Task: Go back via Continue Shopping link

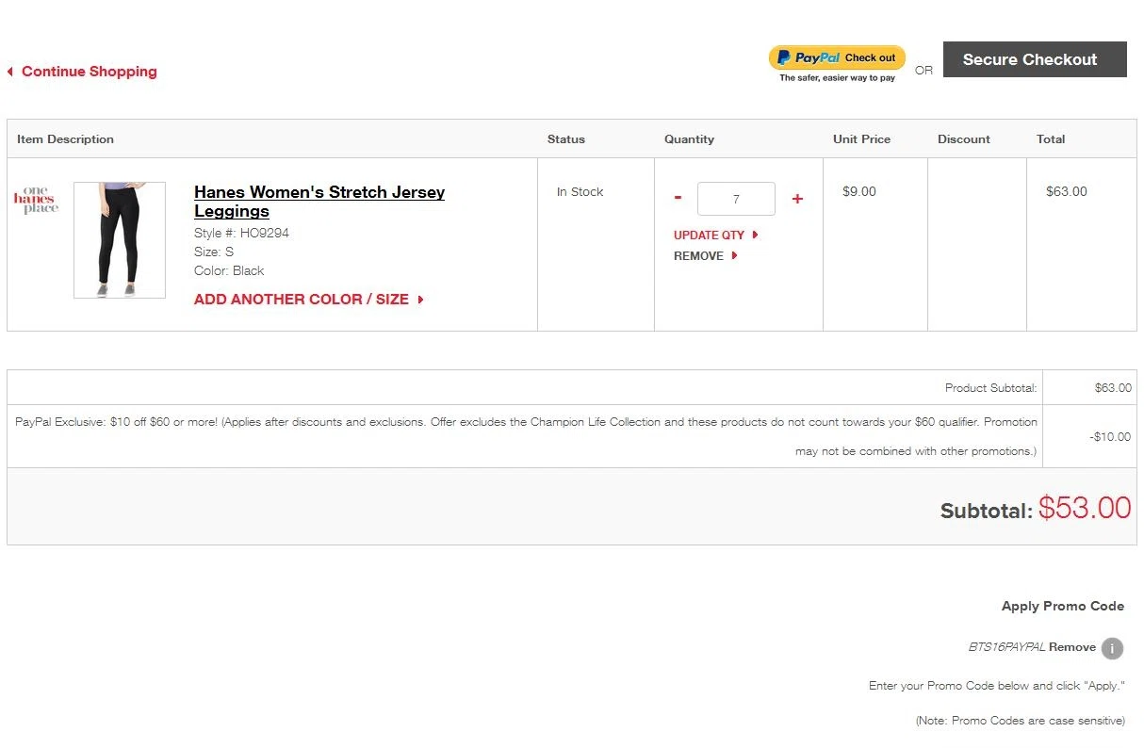Action: pos(82,72)
